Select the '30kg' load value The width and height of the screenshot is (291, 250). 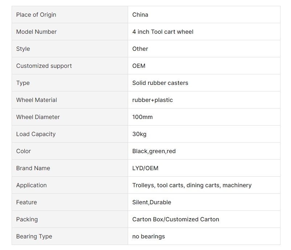pyautogui.click(x=139, y=134)
